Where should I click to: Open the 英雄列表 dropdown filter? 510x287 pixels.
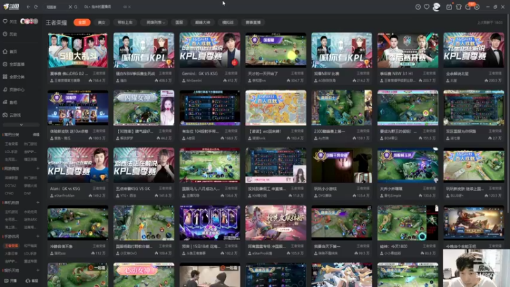click(156, 22)
